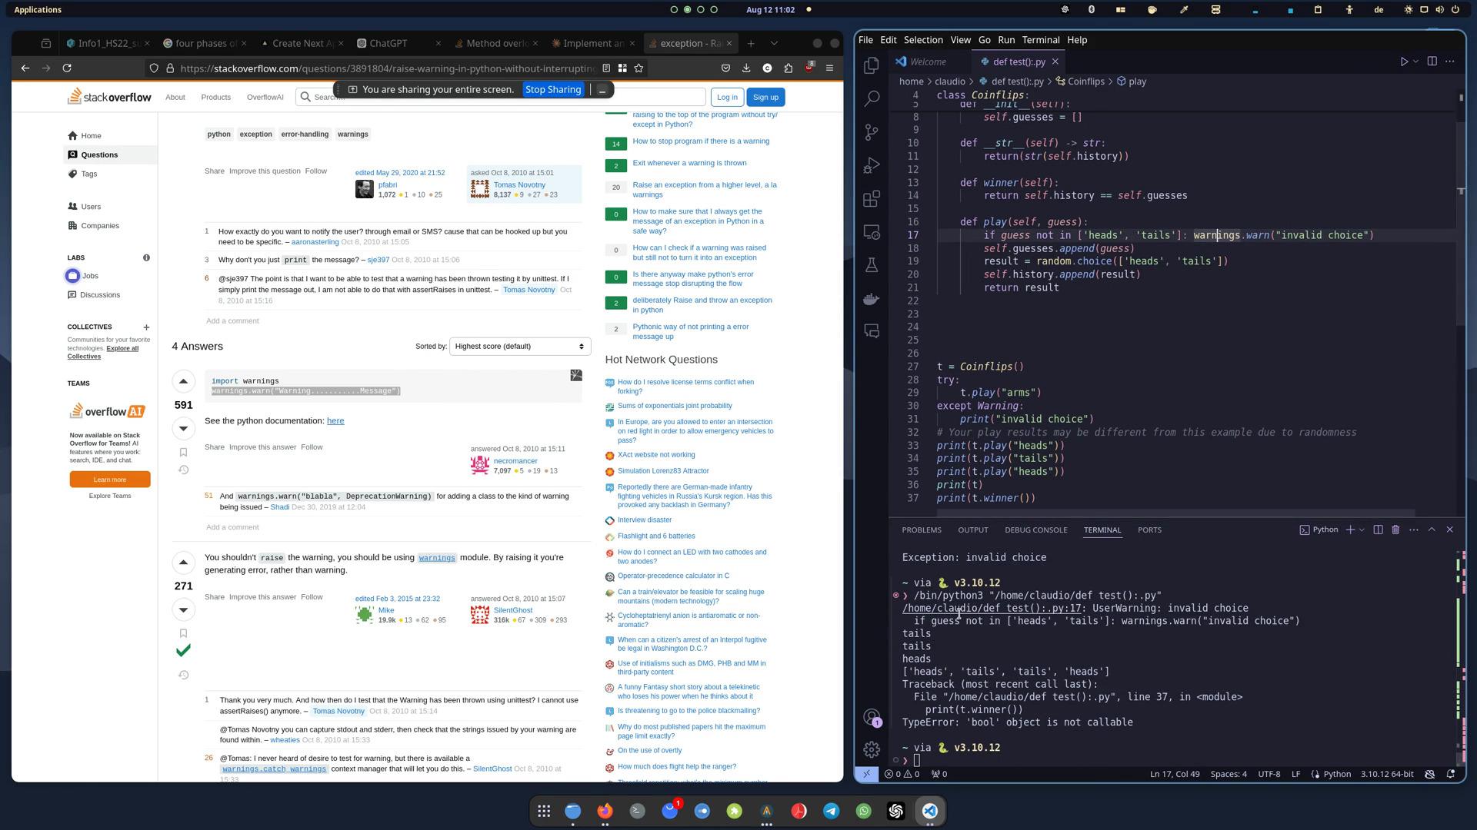Click the def test().py file tab

(x=1015, y=61)
